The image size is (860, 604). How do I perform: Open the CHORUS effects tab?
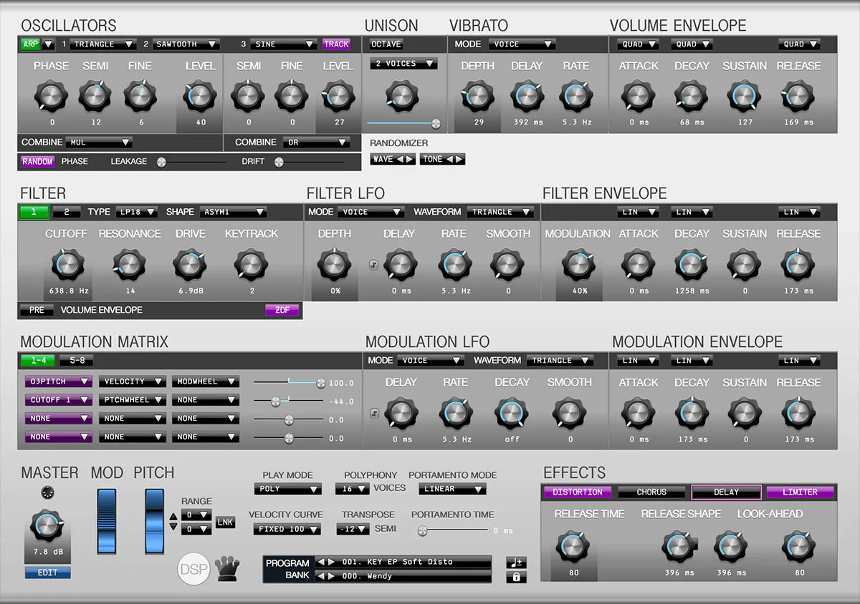[x=651, y=492]
